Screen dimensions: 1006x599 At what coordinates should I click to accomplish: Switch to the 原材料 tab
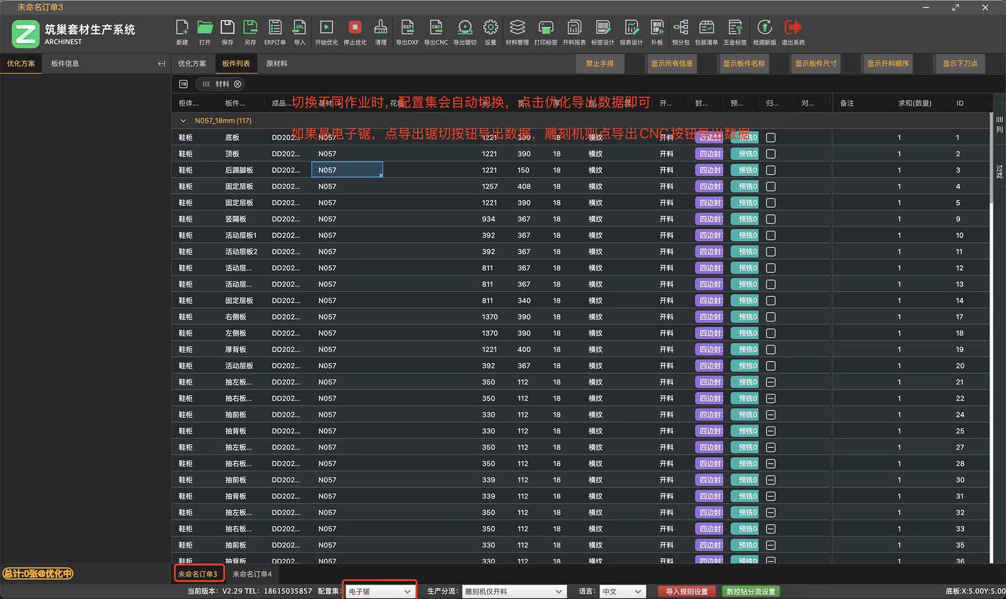277,64
